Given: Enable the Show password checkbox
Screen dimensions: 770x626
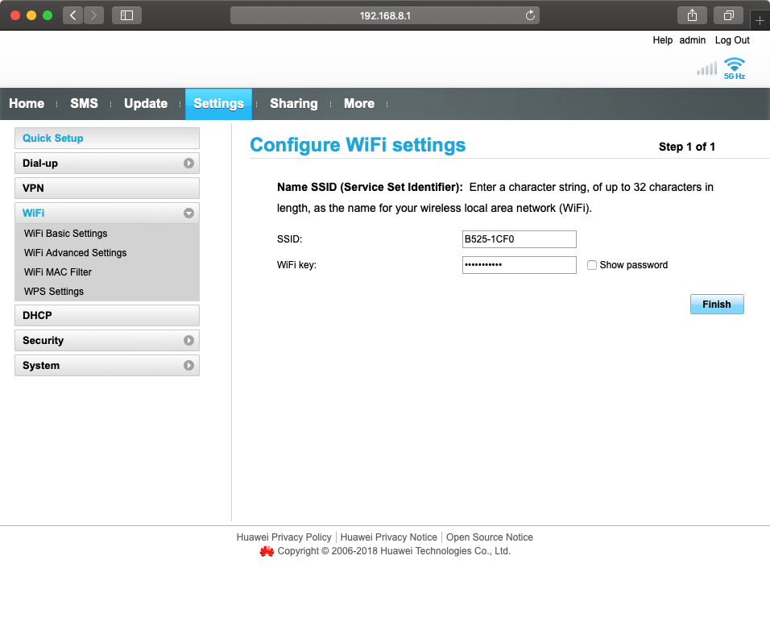Looking at the screenshot, I should pos(592,265).
